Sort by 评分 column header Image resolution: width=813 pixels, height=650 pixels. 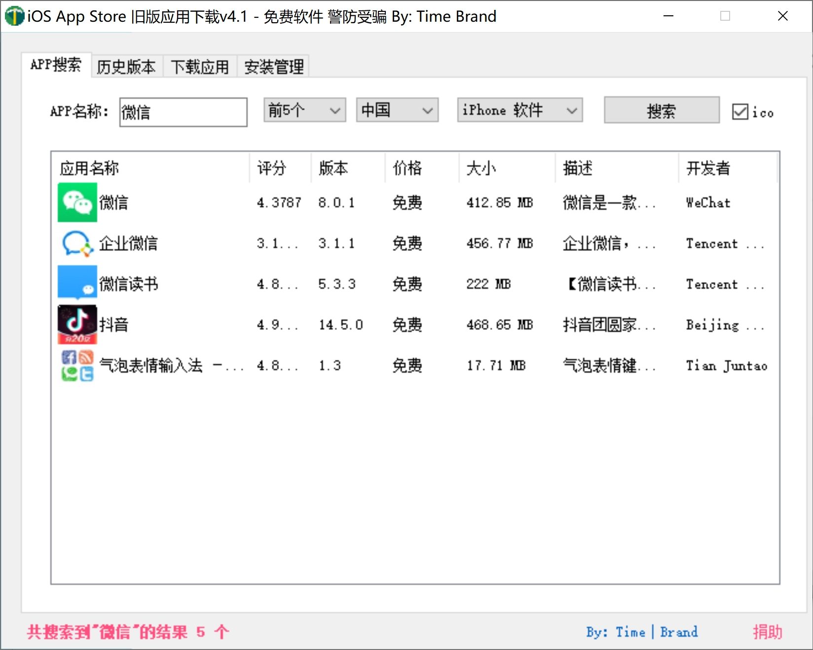click(x=280, y=168)
